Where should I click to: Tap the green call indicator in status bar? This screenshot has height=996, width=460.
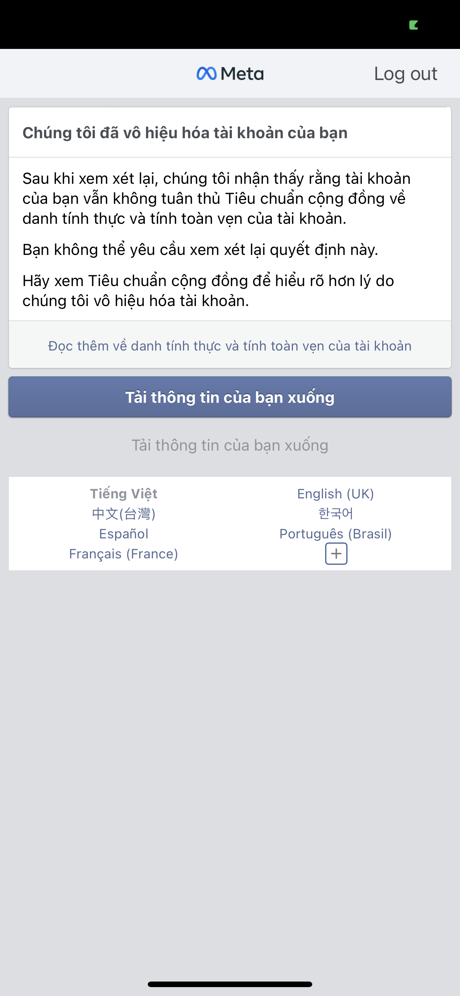coord(414,25)
